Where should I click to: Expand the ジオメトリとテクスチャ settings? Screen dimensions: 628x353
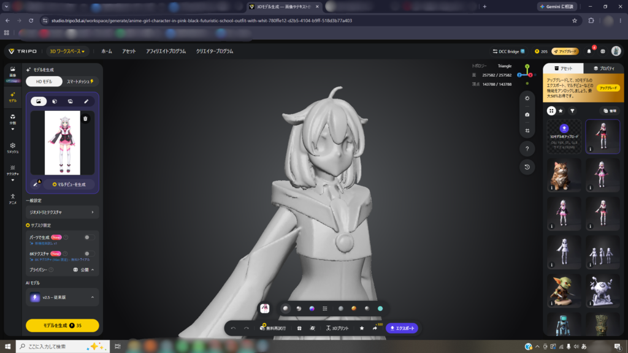pos(62,212)
